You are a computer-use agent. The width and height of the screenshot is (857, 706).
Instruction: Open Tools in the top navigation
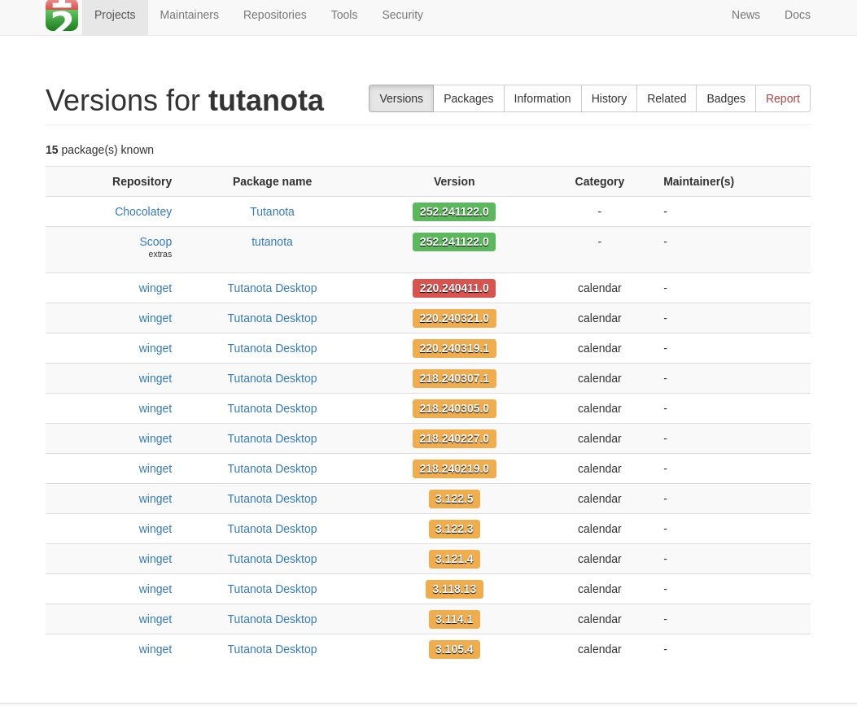(344, 15)
